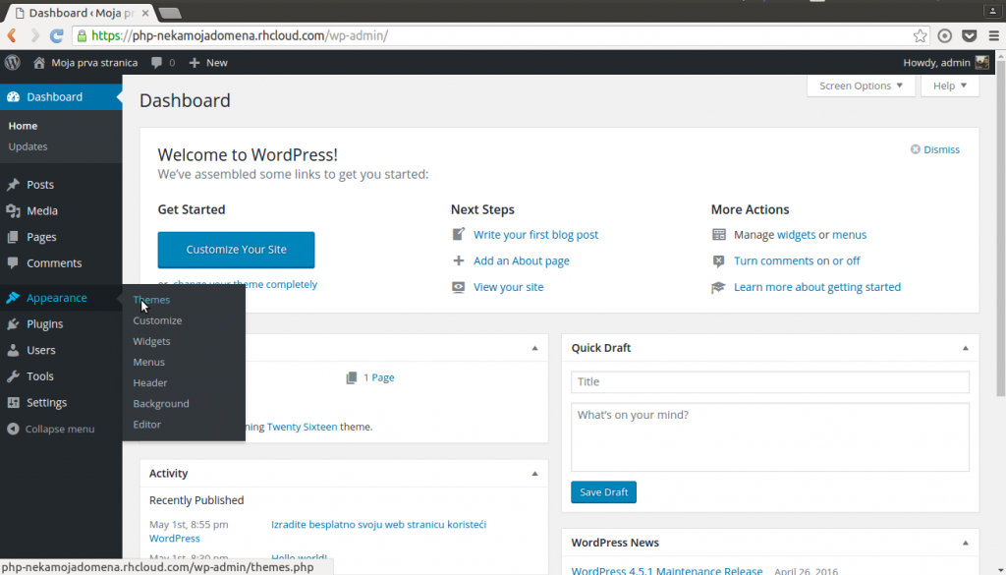
Task: Click the plus icon next to New
Action: (195, 62)
